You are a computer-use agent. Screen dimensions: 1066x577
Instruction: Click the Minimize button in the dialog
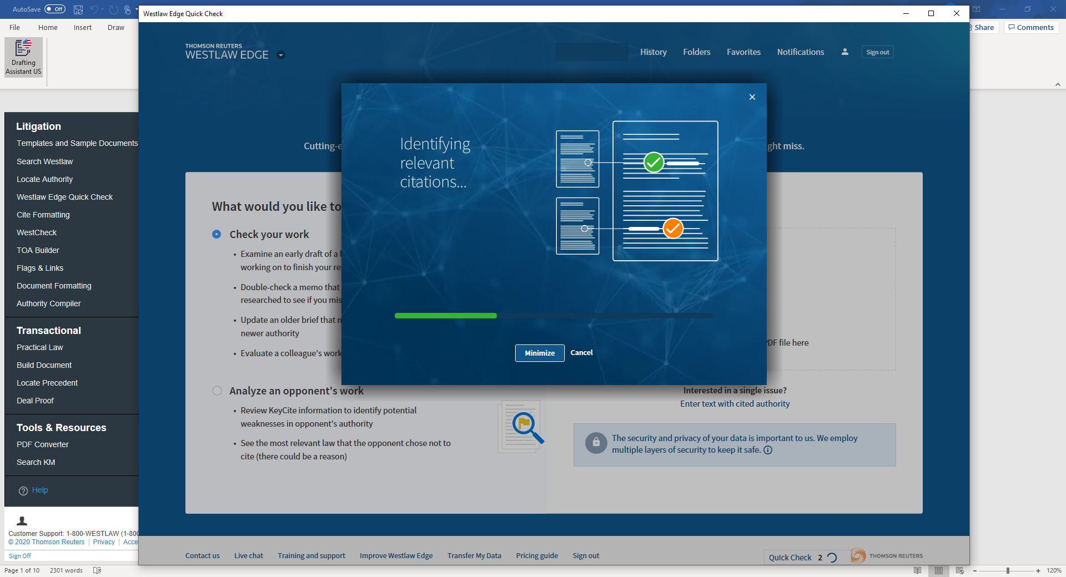point(540,353)
